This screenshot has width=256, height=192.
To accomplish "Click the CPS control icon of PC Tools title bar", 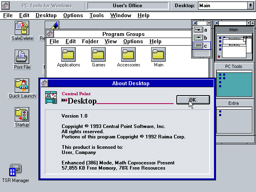I will (5, 5).
